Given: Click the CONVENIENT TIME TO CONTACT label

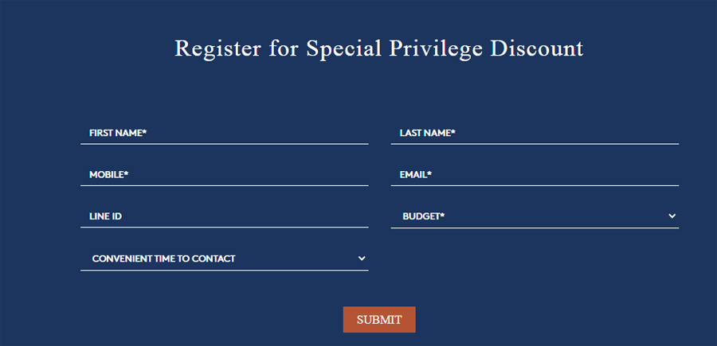Looking at the screenshot, I should (163, 259).
